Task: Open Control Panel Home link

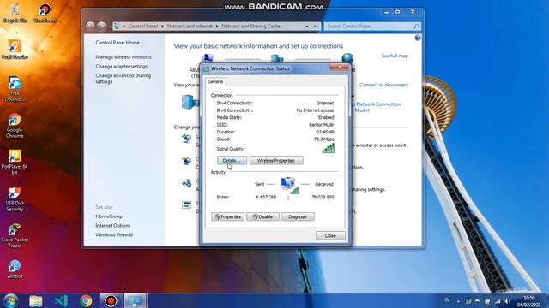Action: [118, 43]
